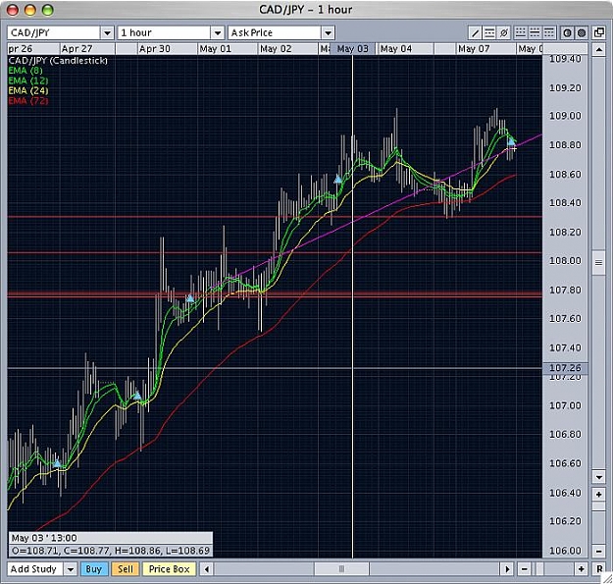Click the EMA (12) legend label
This screenshot has height=584, width=613.
tap(28, 80)
